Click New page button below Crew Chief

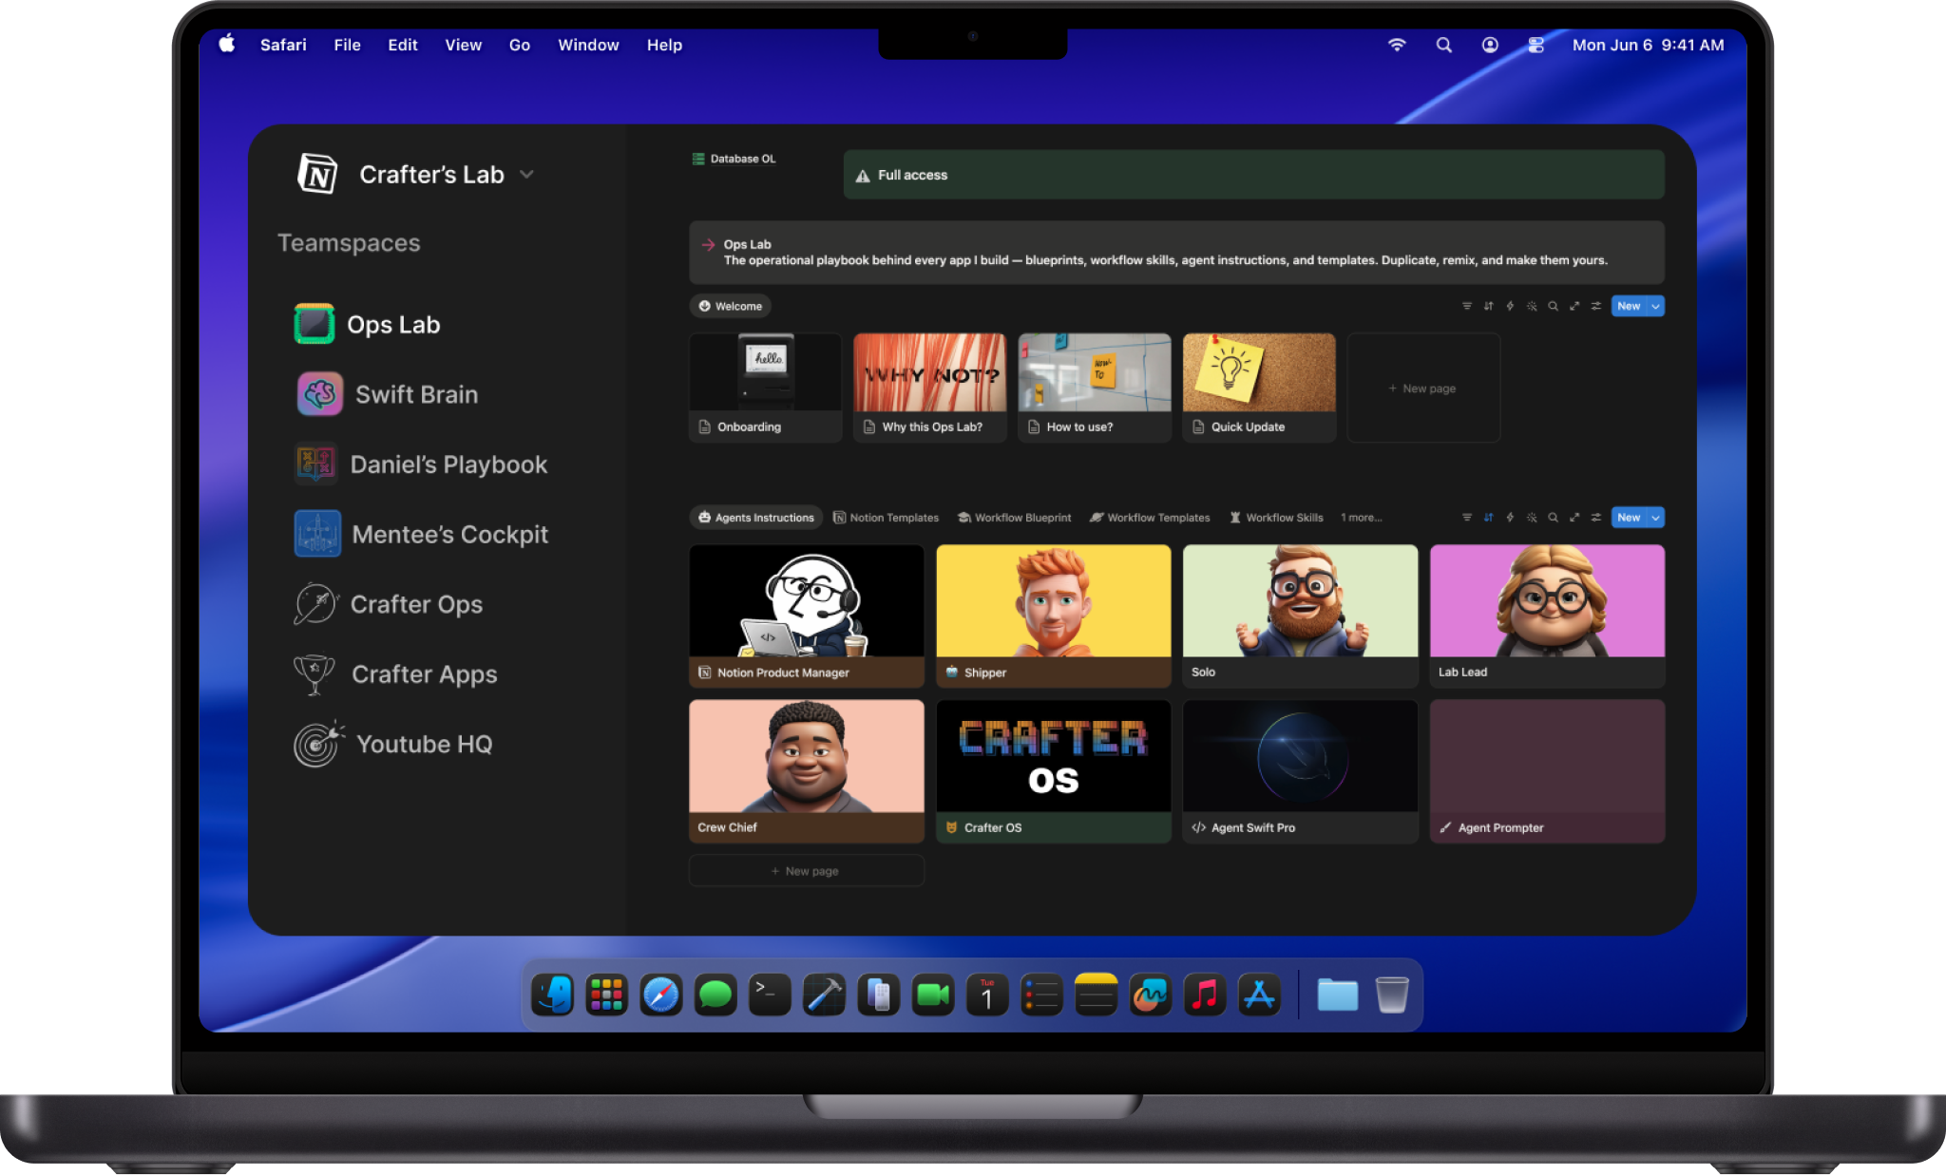pyautogui.click(x=807, y=871)
